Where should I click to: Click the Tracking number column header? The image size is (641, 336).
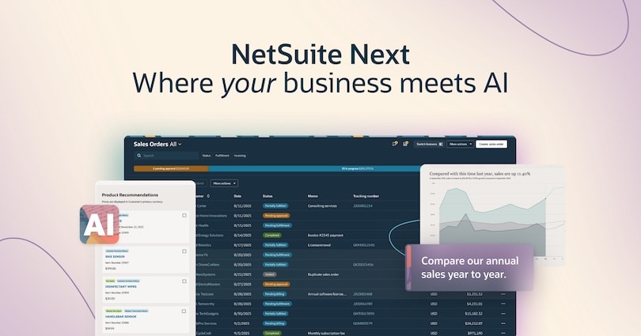[366, 196]
